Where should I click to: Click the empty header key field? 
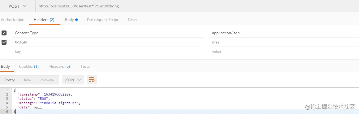click(107, 51)
